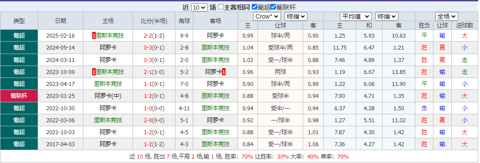Screen dimensions: 480x163
Task: Click the 日期 column header
Action: [x=60, y=21]
